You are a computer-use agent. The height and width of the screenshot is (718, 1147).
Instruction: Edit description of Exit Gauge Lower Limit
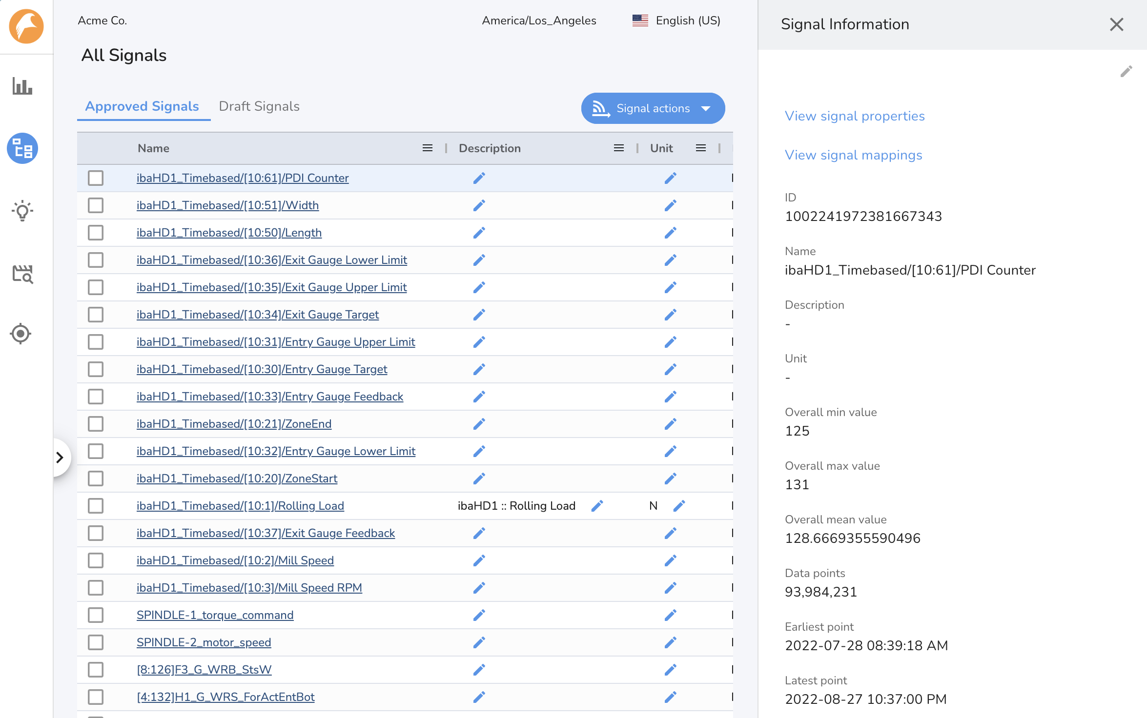click(x=479, y=260)
